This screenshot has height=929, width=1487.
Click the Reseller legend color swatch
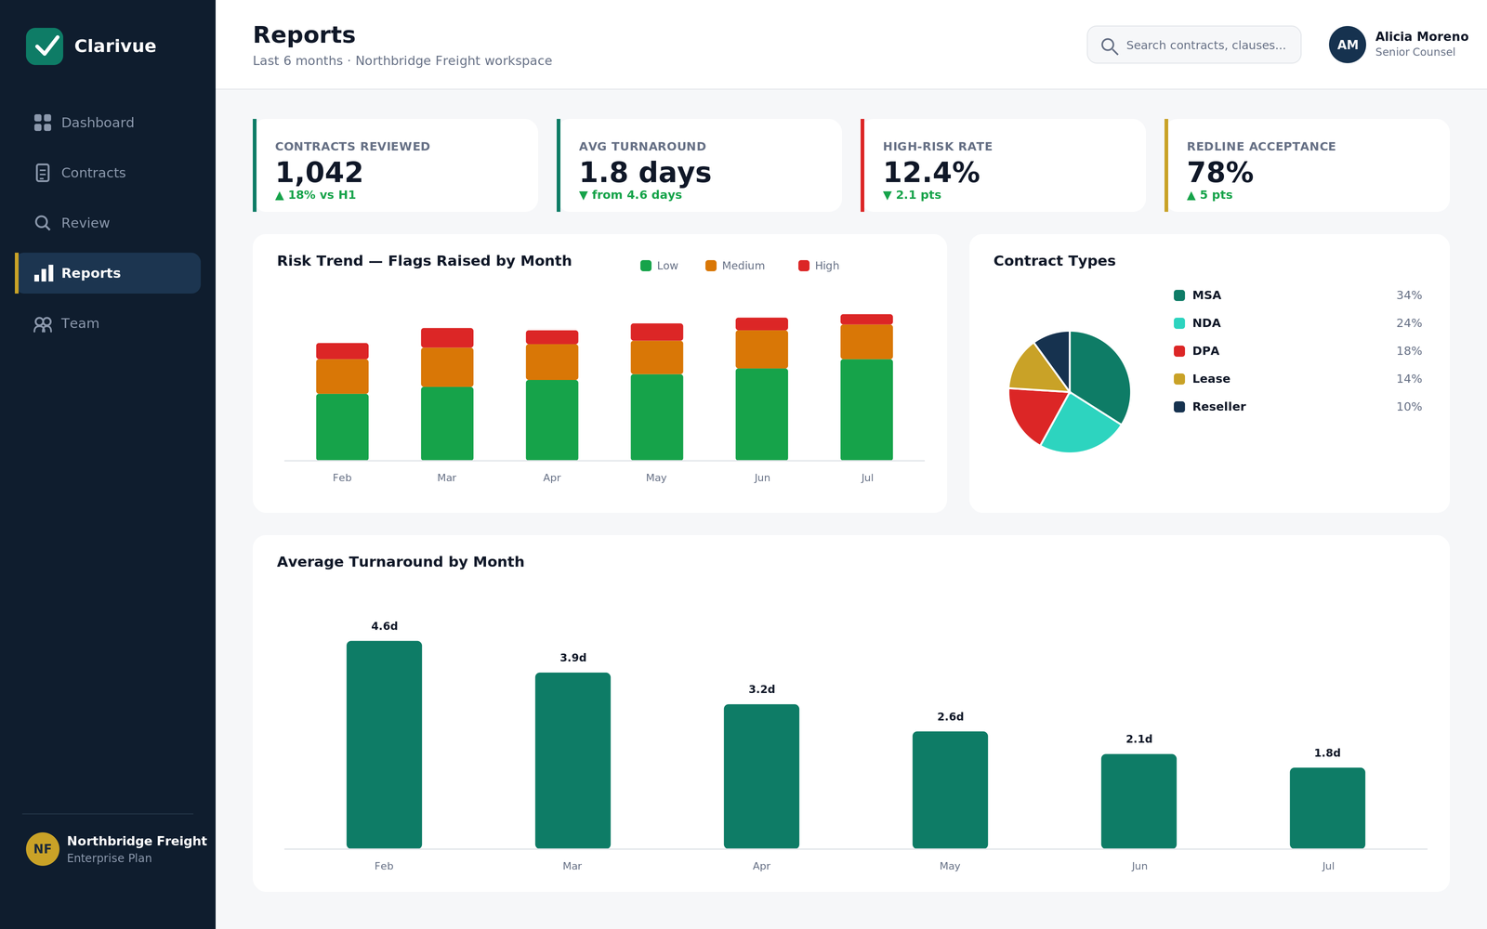[x=1179, y=407]
